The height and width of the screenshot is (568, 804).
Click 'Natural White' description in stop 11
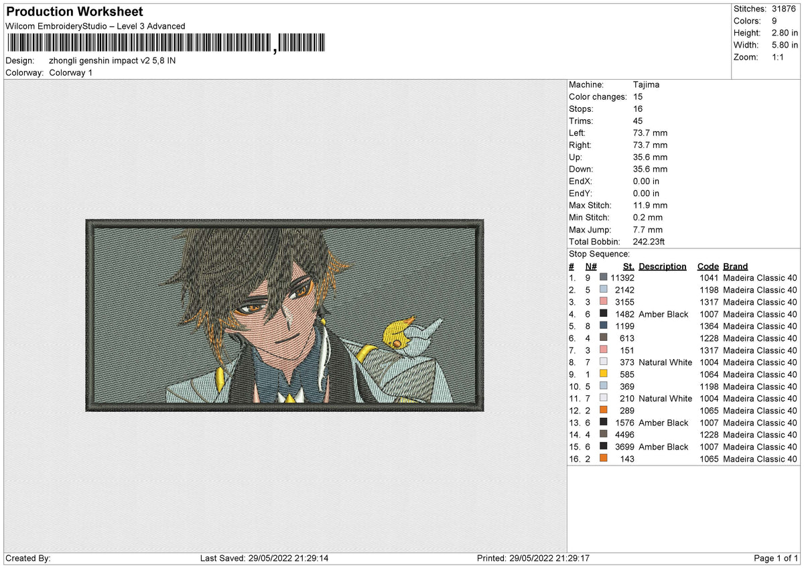click(665, 399)
